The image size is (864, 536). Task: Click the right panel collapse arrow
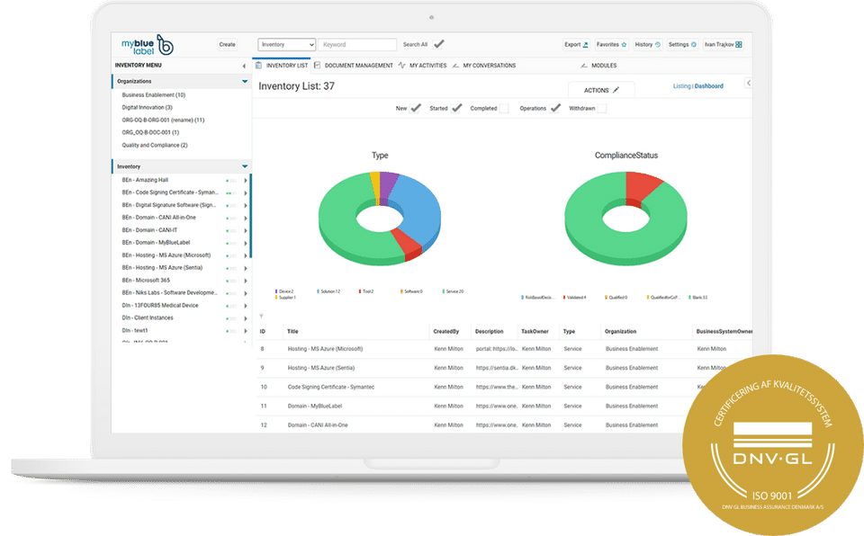(x=748, y=83)
